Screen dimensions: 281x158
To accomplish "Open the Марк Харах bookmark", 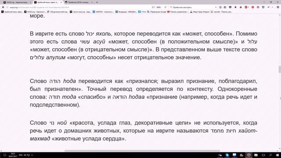I will [200, 12].
